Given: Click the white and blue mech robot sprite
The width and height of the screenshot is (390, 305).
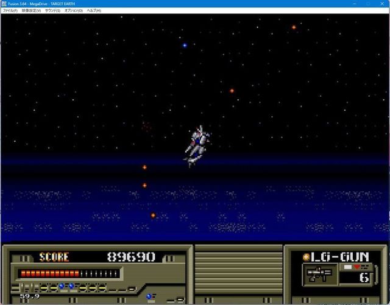Looking at the screenshot, I should coord(197,146).
